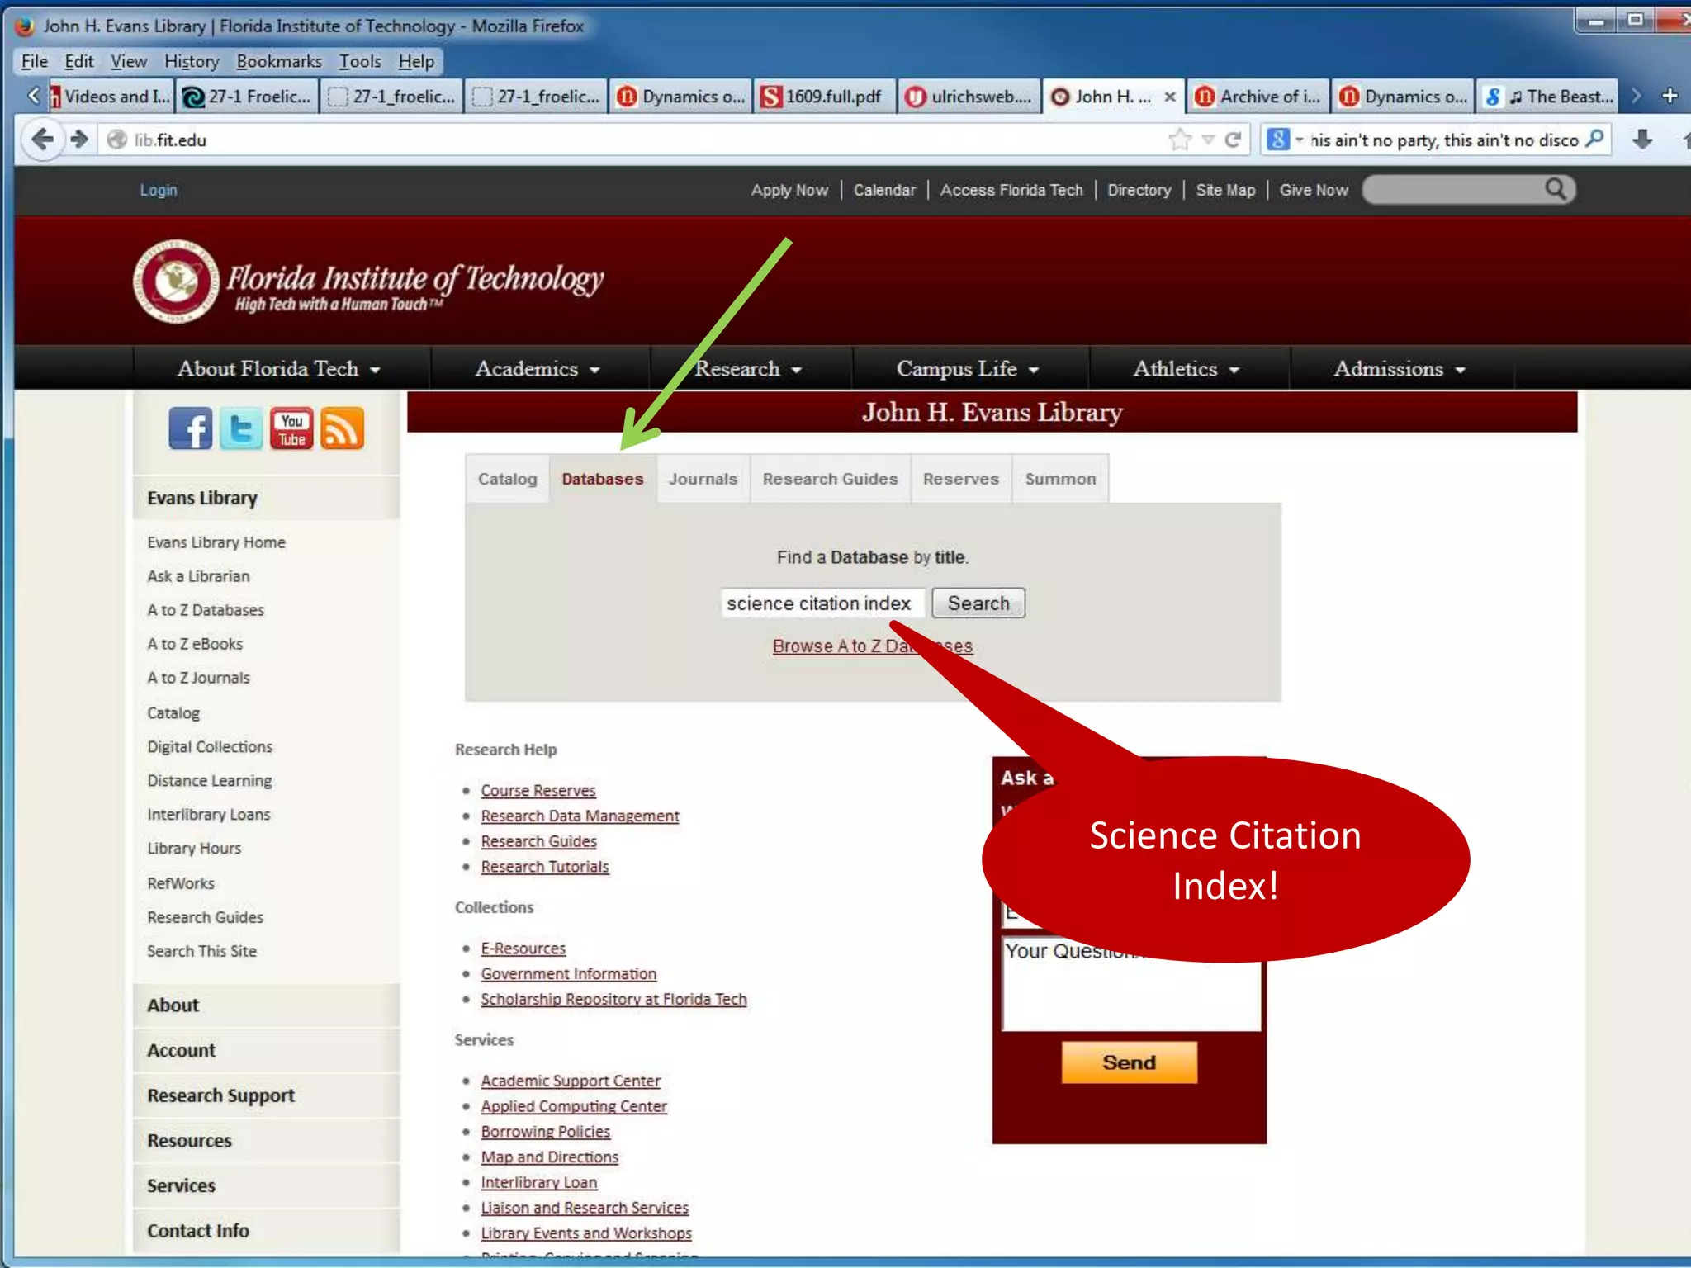Screen dimensions: 1691x1268
Task: Click the browser Back arrow button
Action: [x=43, y=140]
